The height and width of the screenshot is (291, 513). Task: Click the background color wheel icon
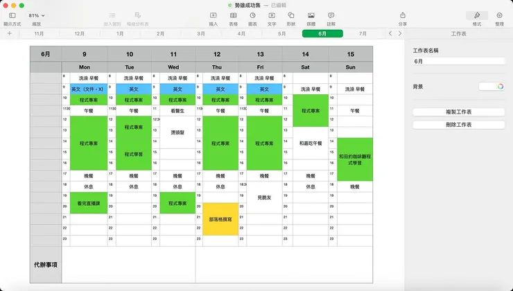coord(501,87)
